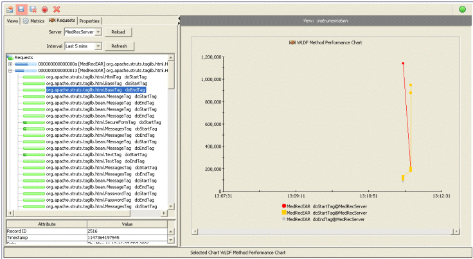Click the red MedRecEAR doStartTag legend marker
The width and height of the screenshot is (473, 259).
coord(283,205)
